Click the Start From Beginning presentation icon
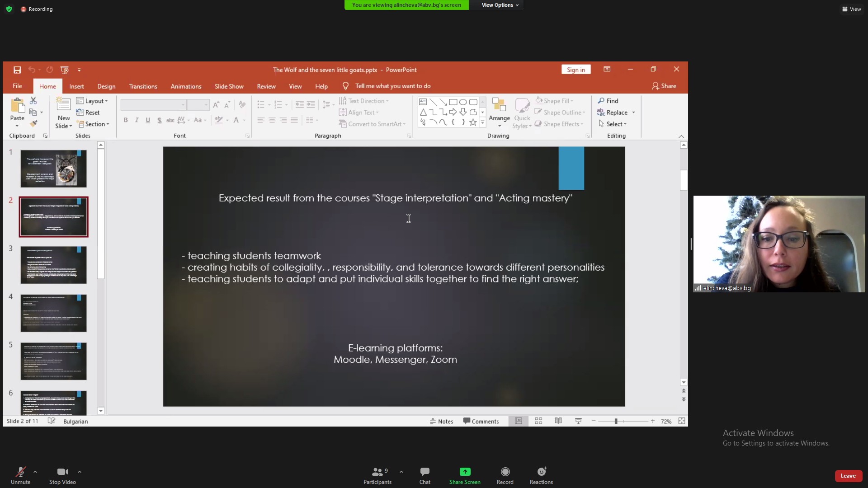Image resolution: width=868 pixels, height=488 pixels. [65, 70]
